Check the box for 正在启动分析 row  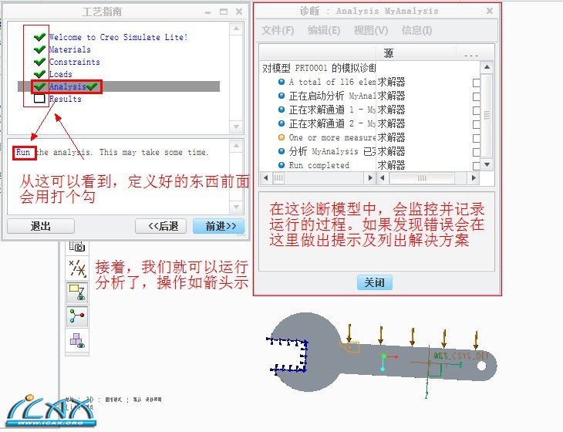click(476, 96)
